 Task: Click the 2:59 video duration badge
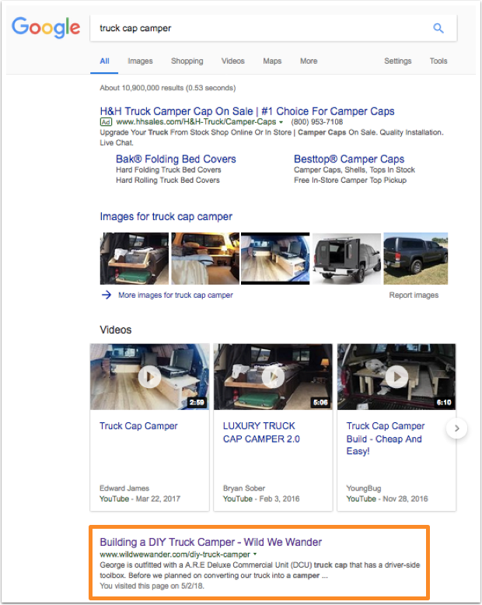pos(197,403)
